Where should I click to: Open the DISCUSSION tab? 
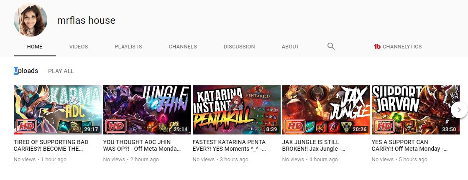click(239, 46)
